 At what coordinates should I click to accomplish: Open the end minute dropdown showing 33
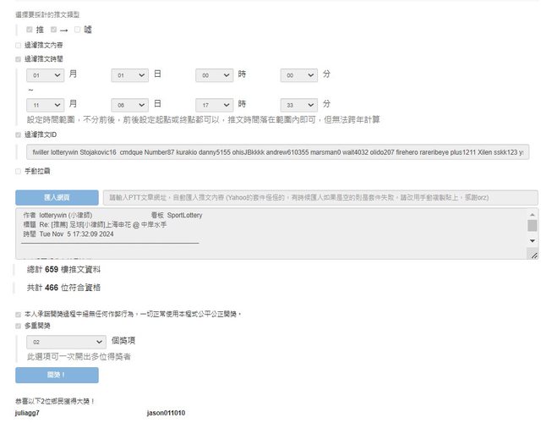[x=298, y=105]
